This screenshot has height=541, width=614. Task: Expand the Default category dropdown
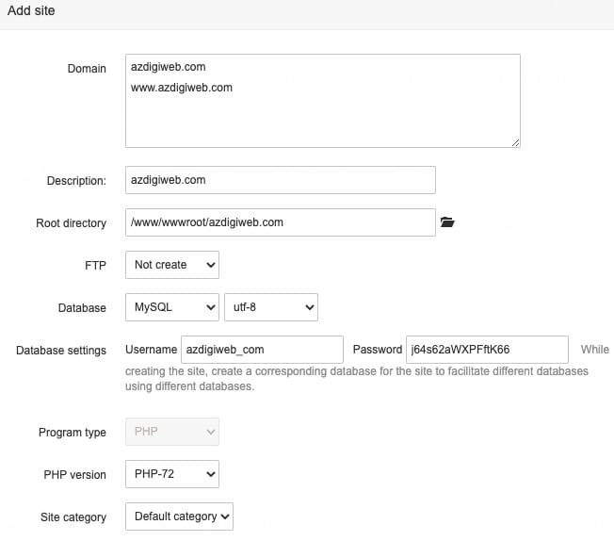point(179,516)
